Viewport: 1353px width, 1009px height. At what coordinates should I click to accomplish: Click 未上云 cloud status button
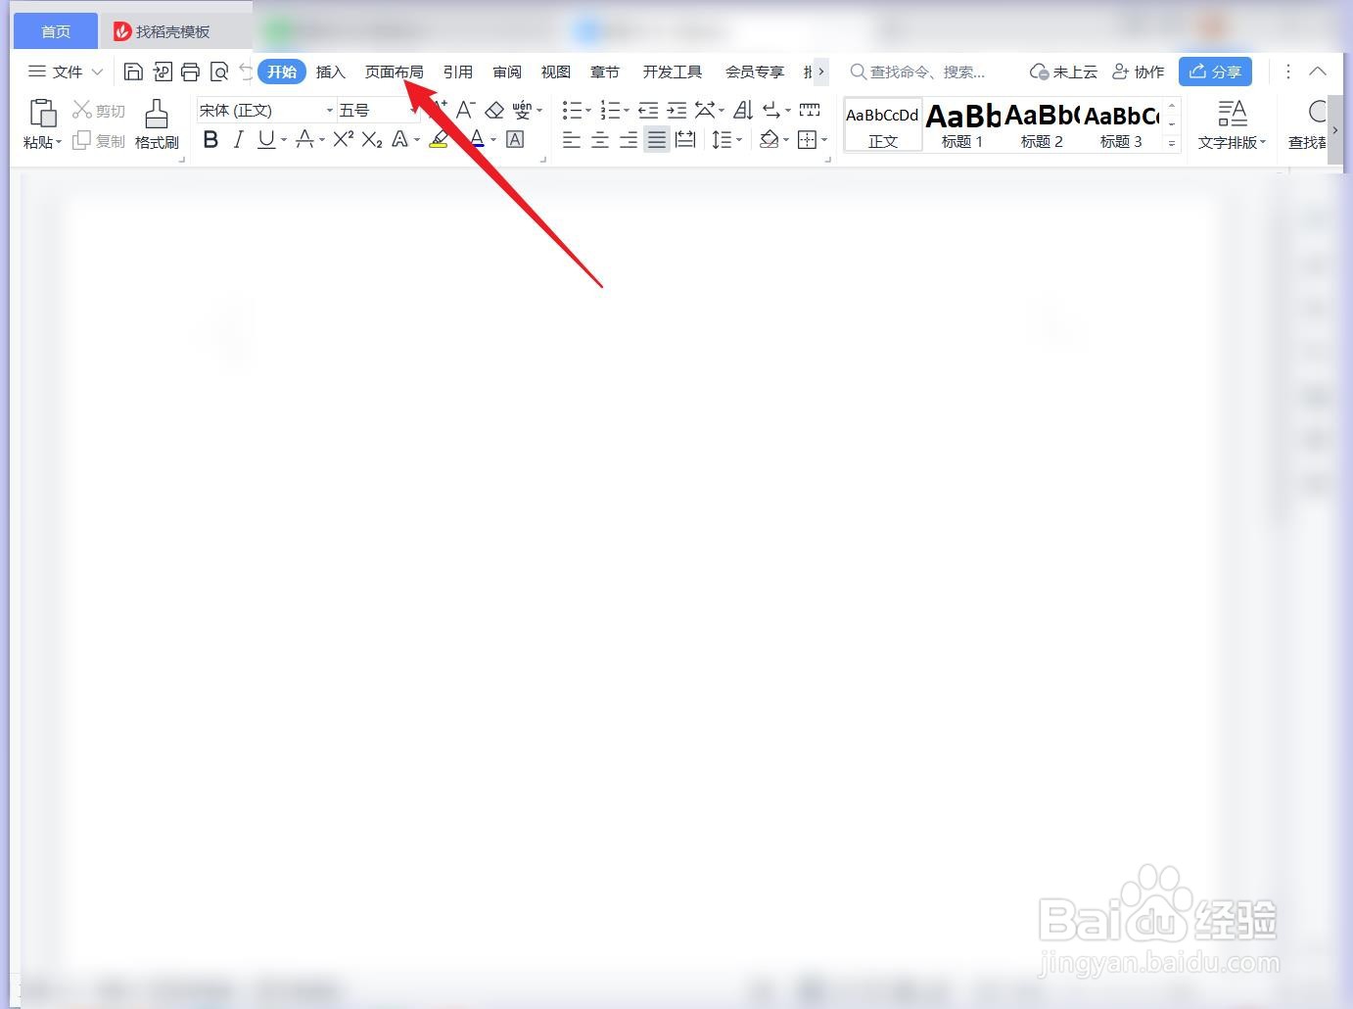tap(1063, 72)
